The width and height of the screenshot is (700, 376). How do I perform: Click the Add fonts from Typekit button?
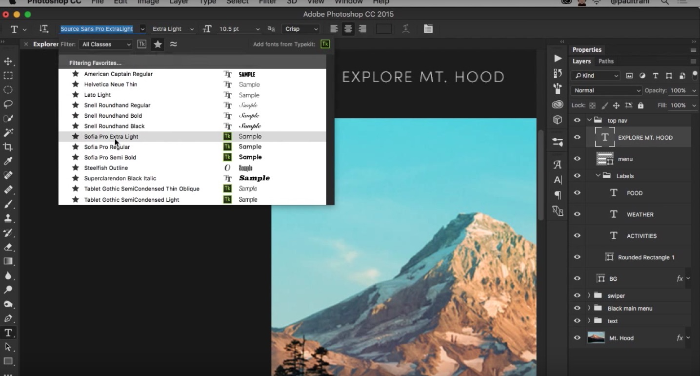click(325, 43)
